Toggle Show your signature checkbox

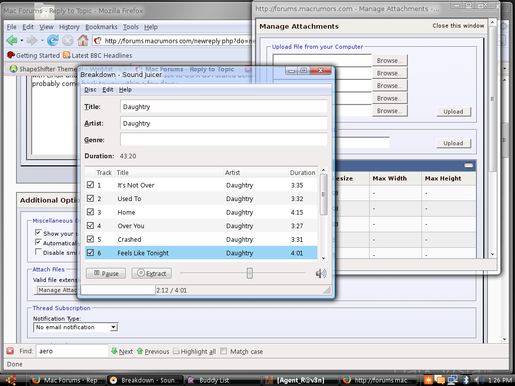click(x=38, y=233)
